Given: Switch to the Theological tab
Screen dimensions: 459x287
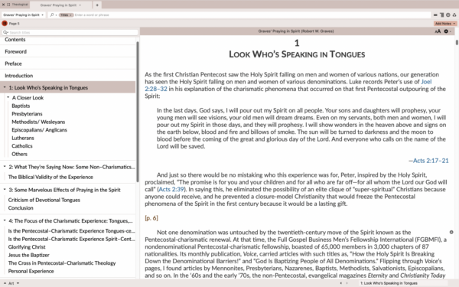Looking at the screenshot, I should 20,5.
